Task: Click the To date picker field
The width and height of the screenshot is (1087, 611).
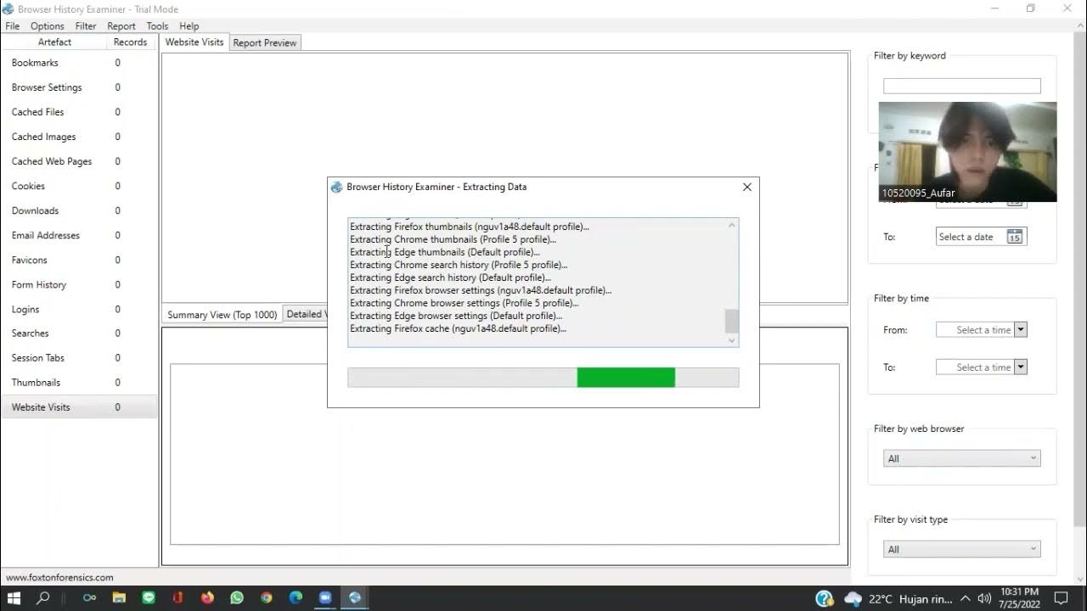Action: (x=981, y=237)
